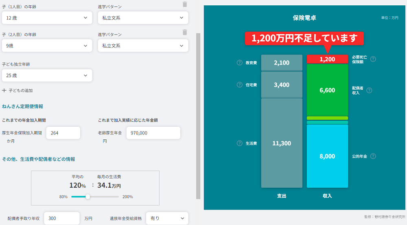Click 老齢厚生年金 field showing 970,000
The height and width of the screenshot is (225, 407).
click(153, 133)
